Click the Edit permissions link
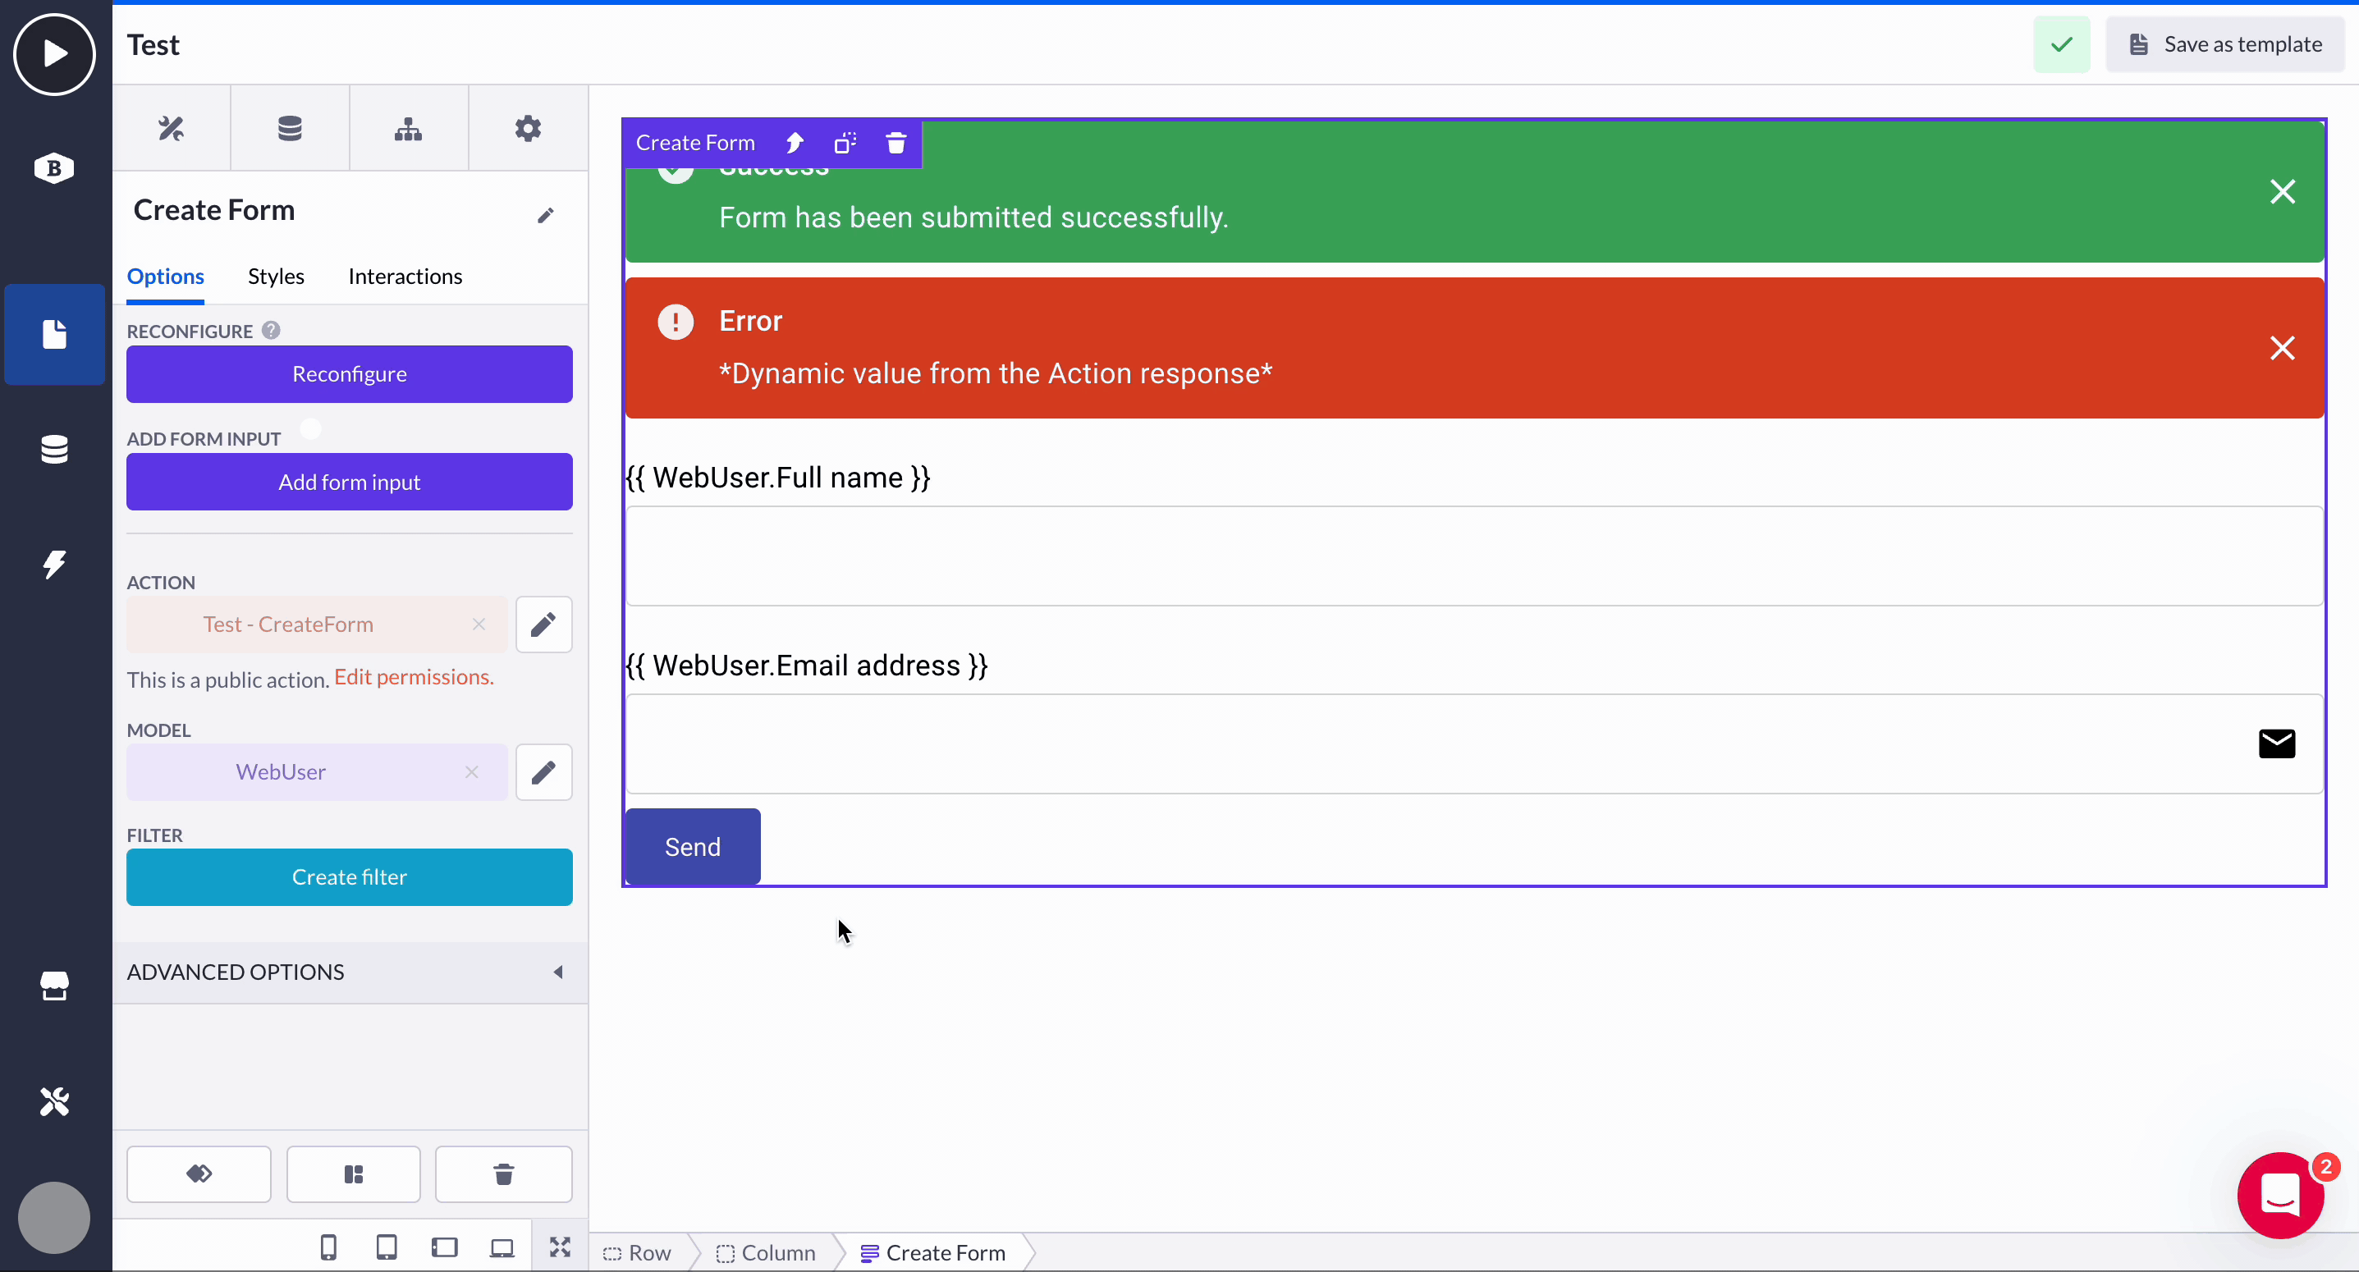The height and width of the screenshot is (1272, 2359). pos(414,677)
